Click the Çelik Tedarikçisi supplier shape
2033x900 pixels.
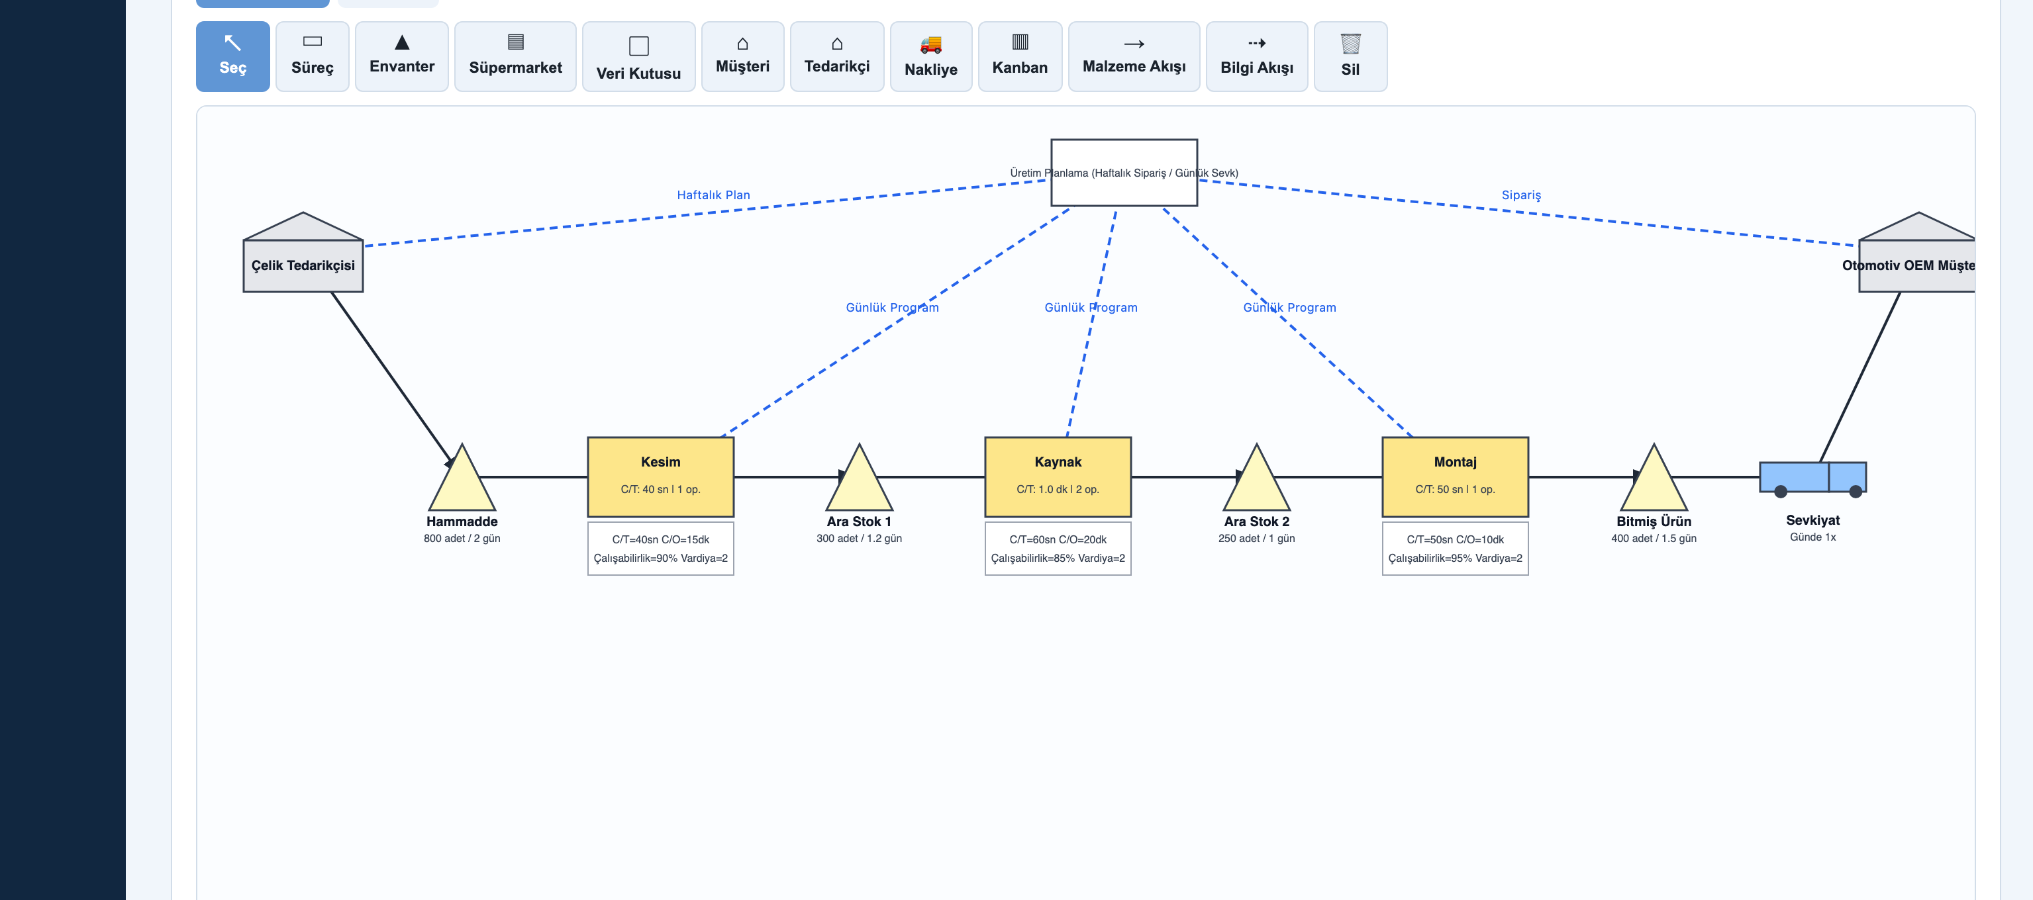pyautogui.click(x=303, y=252)
